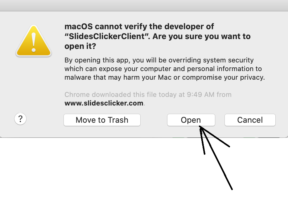This screenshot has height=211, width=288.
Task: Click the "macOS cannot verify the developer" heading line
Action: 139,26
